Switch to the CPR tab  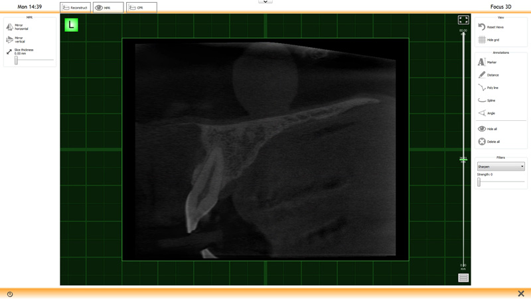point(141,8)
